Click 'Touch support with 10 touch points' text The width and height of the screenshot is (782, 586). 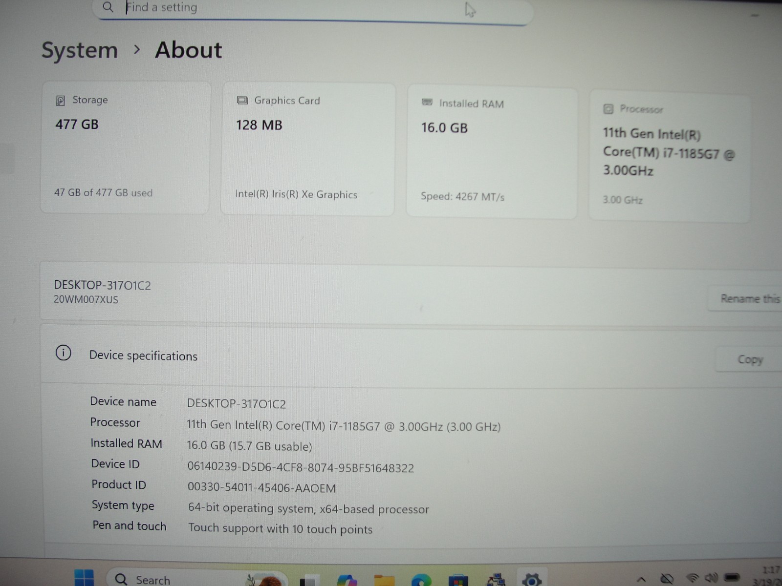tap(281, 528)
